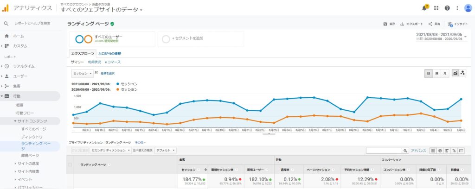Select the pie chart percentage view icon
The height and width of the screenshot is (189, 475).
click(440, 151)
